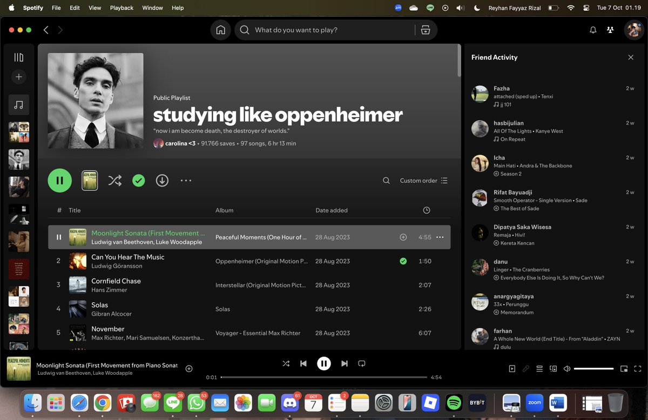Open more options for Moonlight Sonata row
This screenshot has width=648, height=420.
coord(440,237)
